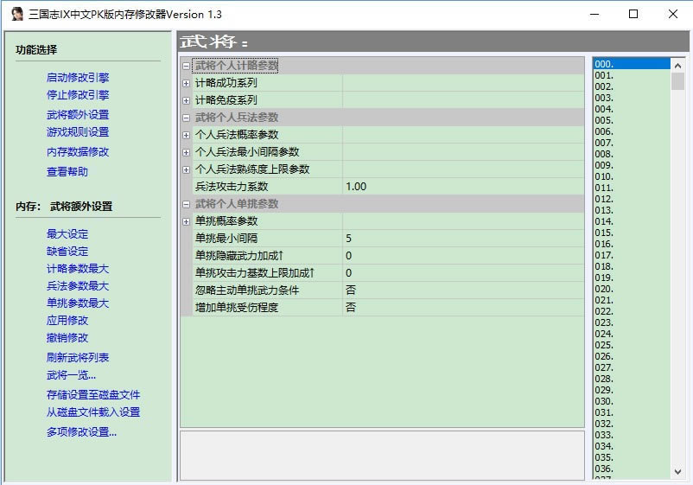Edit 兵法攻击力系数 value field
Image resolution: width=693 pixels, height=485 pixels.
point(462,187)
